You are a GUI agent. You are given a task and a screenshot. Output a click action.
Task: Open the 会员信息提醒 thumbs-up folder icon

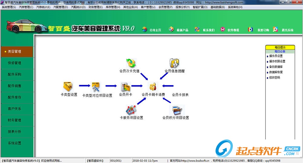pos(174,63)
